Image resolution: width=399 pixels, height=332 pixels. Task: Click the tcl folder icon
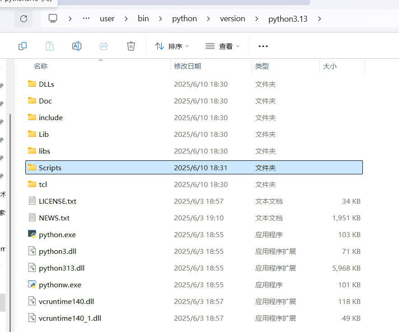point(32,184)
